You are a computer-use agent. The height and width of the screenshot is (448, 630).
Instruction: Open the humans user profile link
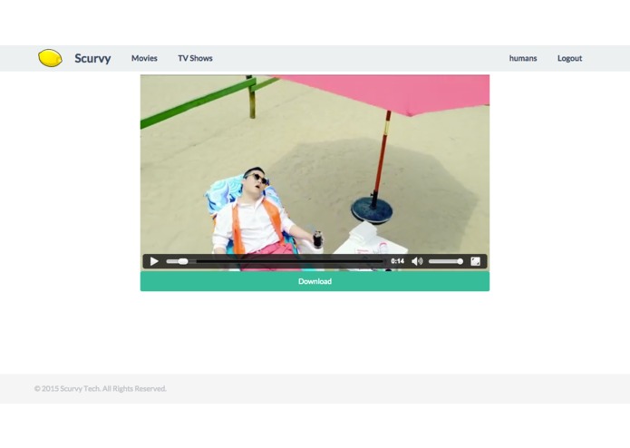[x=523, y=58]
